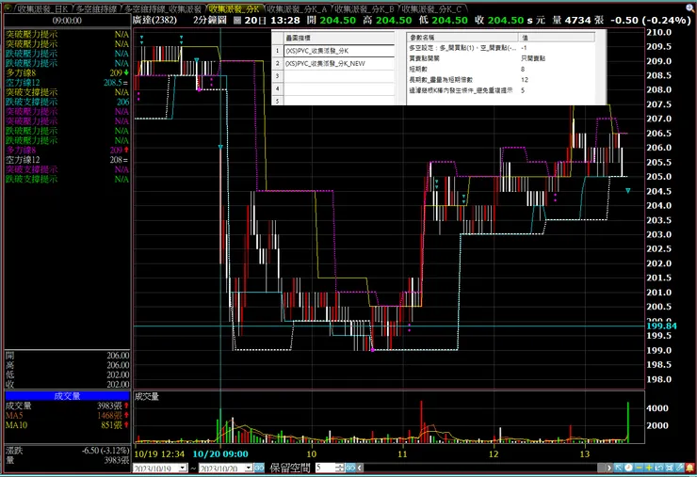Select indicator row 2 (XS)PYC_收集派發_分K_NEW
The width and height of the screenshot is (697, 477).
339,64
